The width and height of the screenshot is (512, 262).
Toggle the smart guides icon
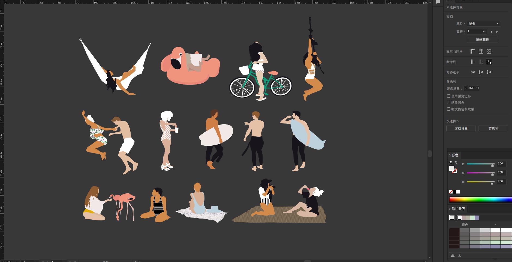[x=489, y=62]
